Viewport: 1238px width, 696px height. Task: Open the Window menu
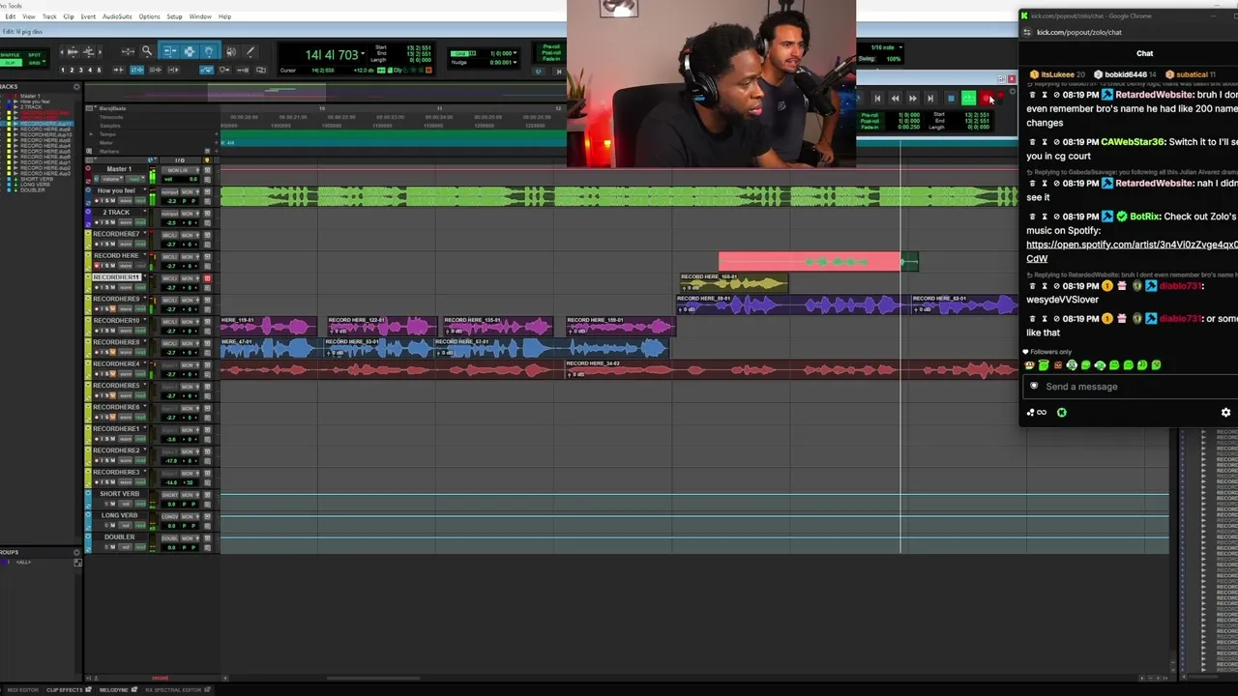[200, 16]
